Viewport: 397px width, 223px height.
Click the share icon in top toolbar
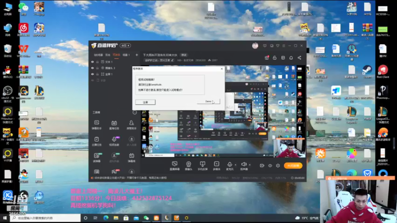[x=299, y=58]
